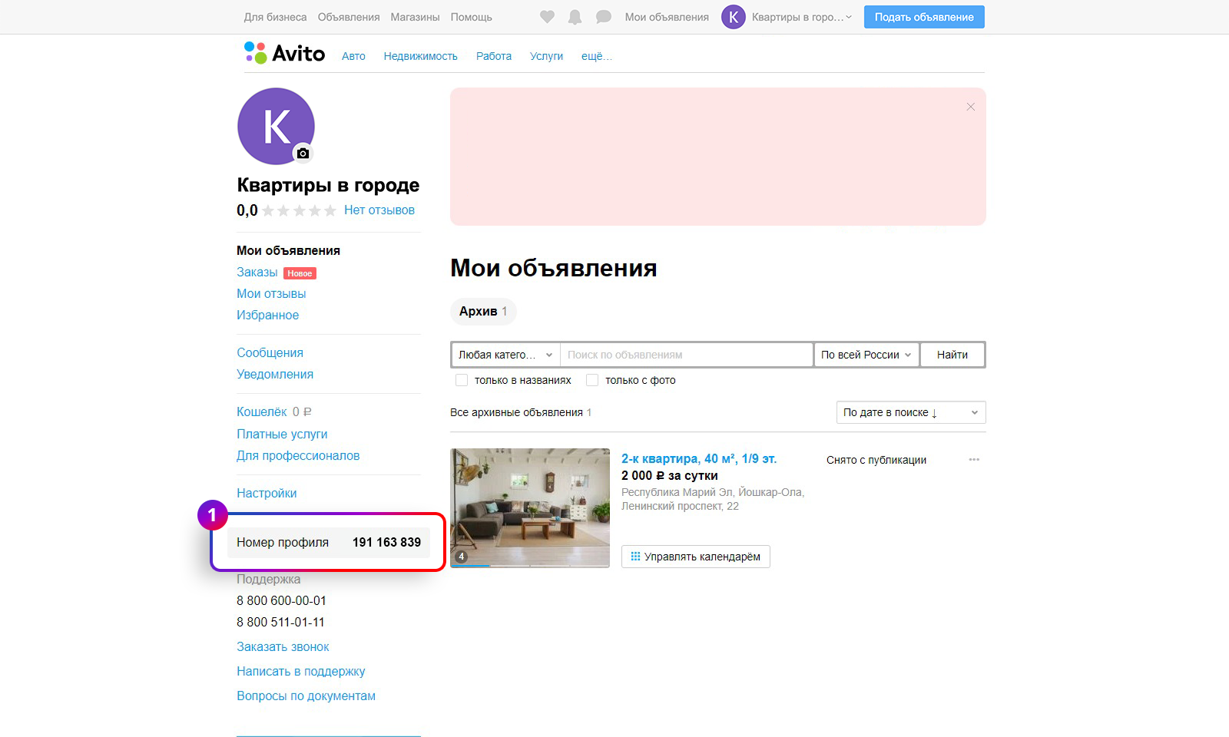Open 'Магазины' top menu item
The height and width of the screenshot is (737, 1229).
click(415, 17)
